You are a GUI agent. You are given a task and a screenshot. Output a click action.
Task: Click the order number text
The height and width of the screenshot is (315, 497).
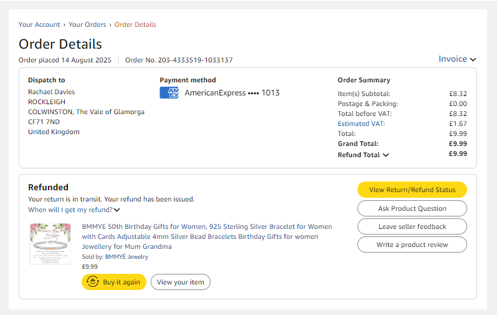[179, 60]
